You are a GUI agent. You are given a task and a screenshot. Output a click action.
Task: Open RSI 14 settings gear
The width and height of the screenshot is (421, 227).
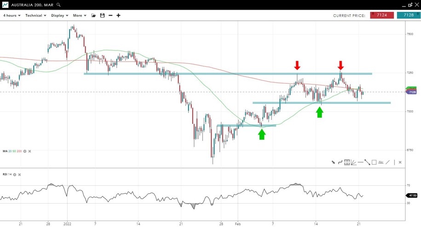point(15,175)
